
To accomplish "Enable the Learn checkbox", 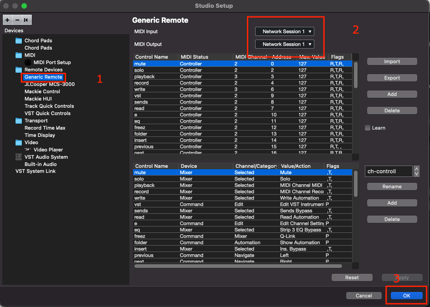I will point(368,128).
